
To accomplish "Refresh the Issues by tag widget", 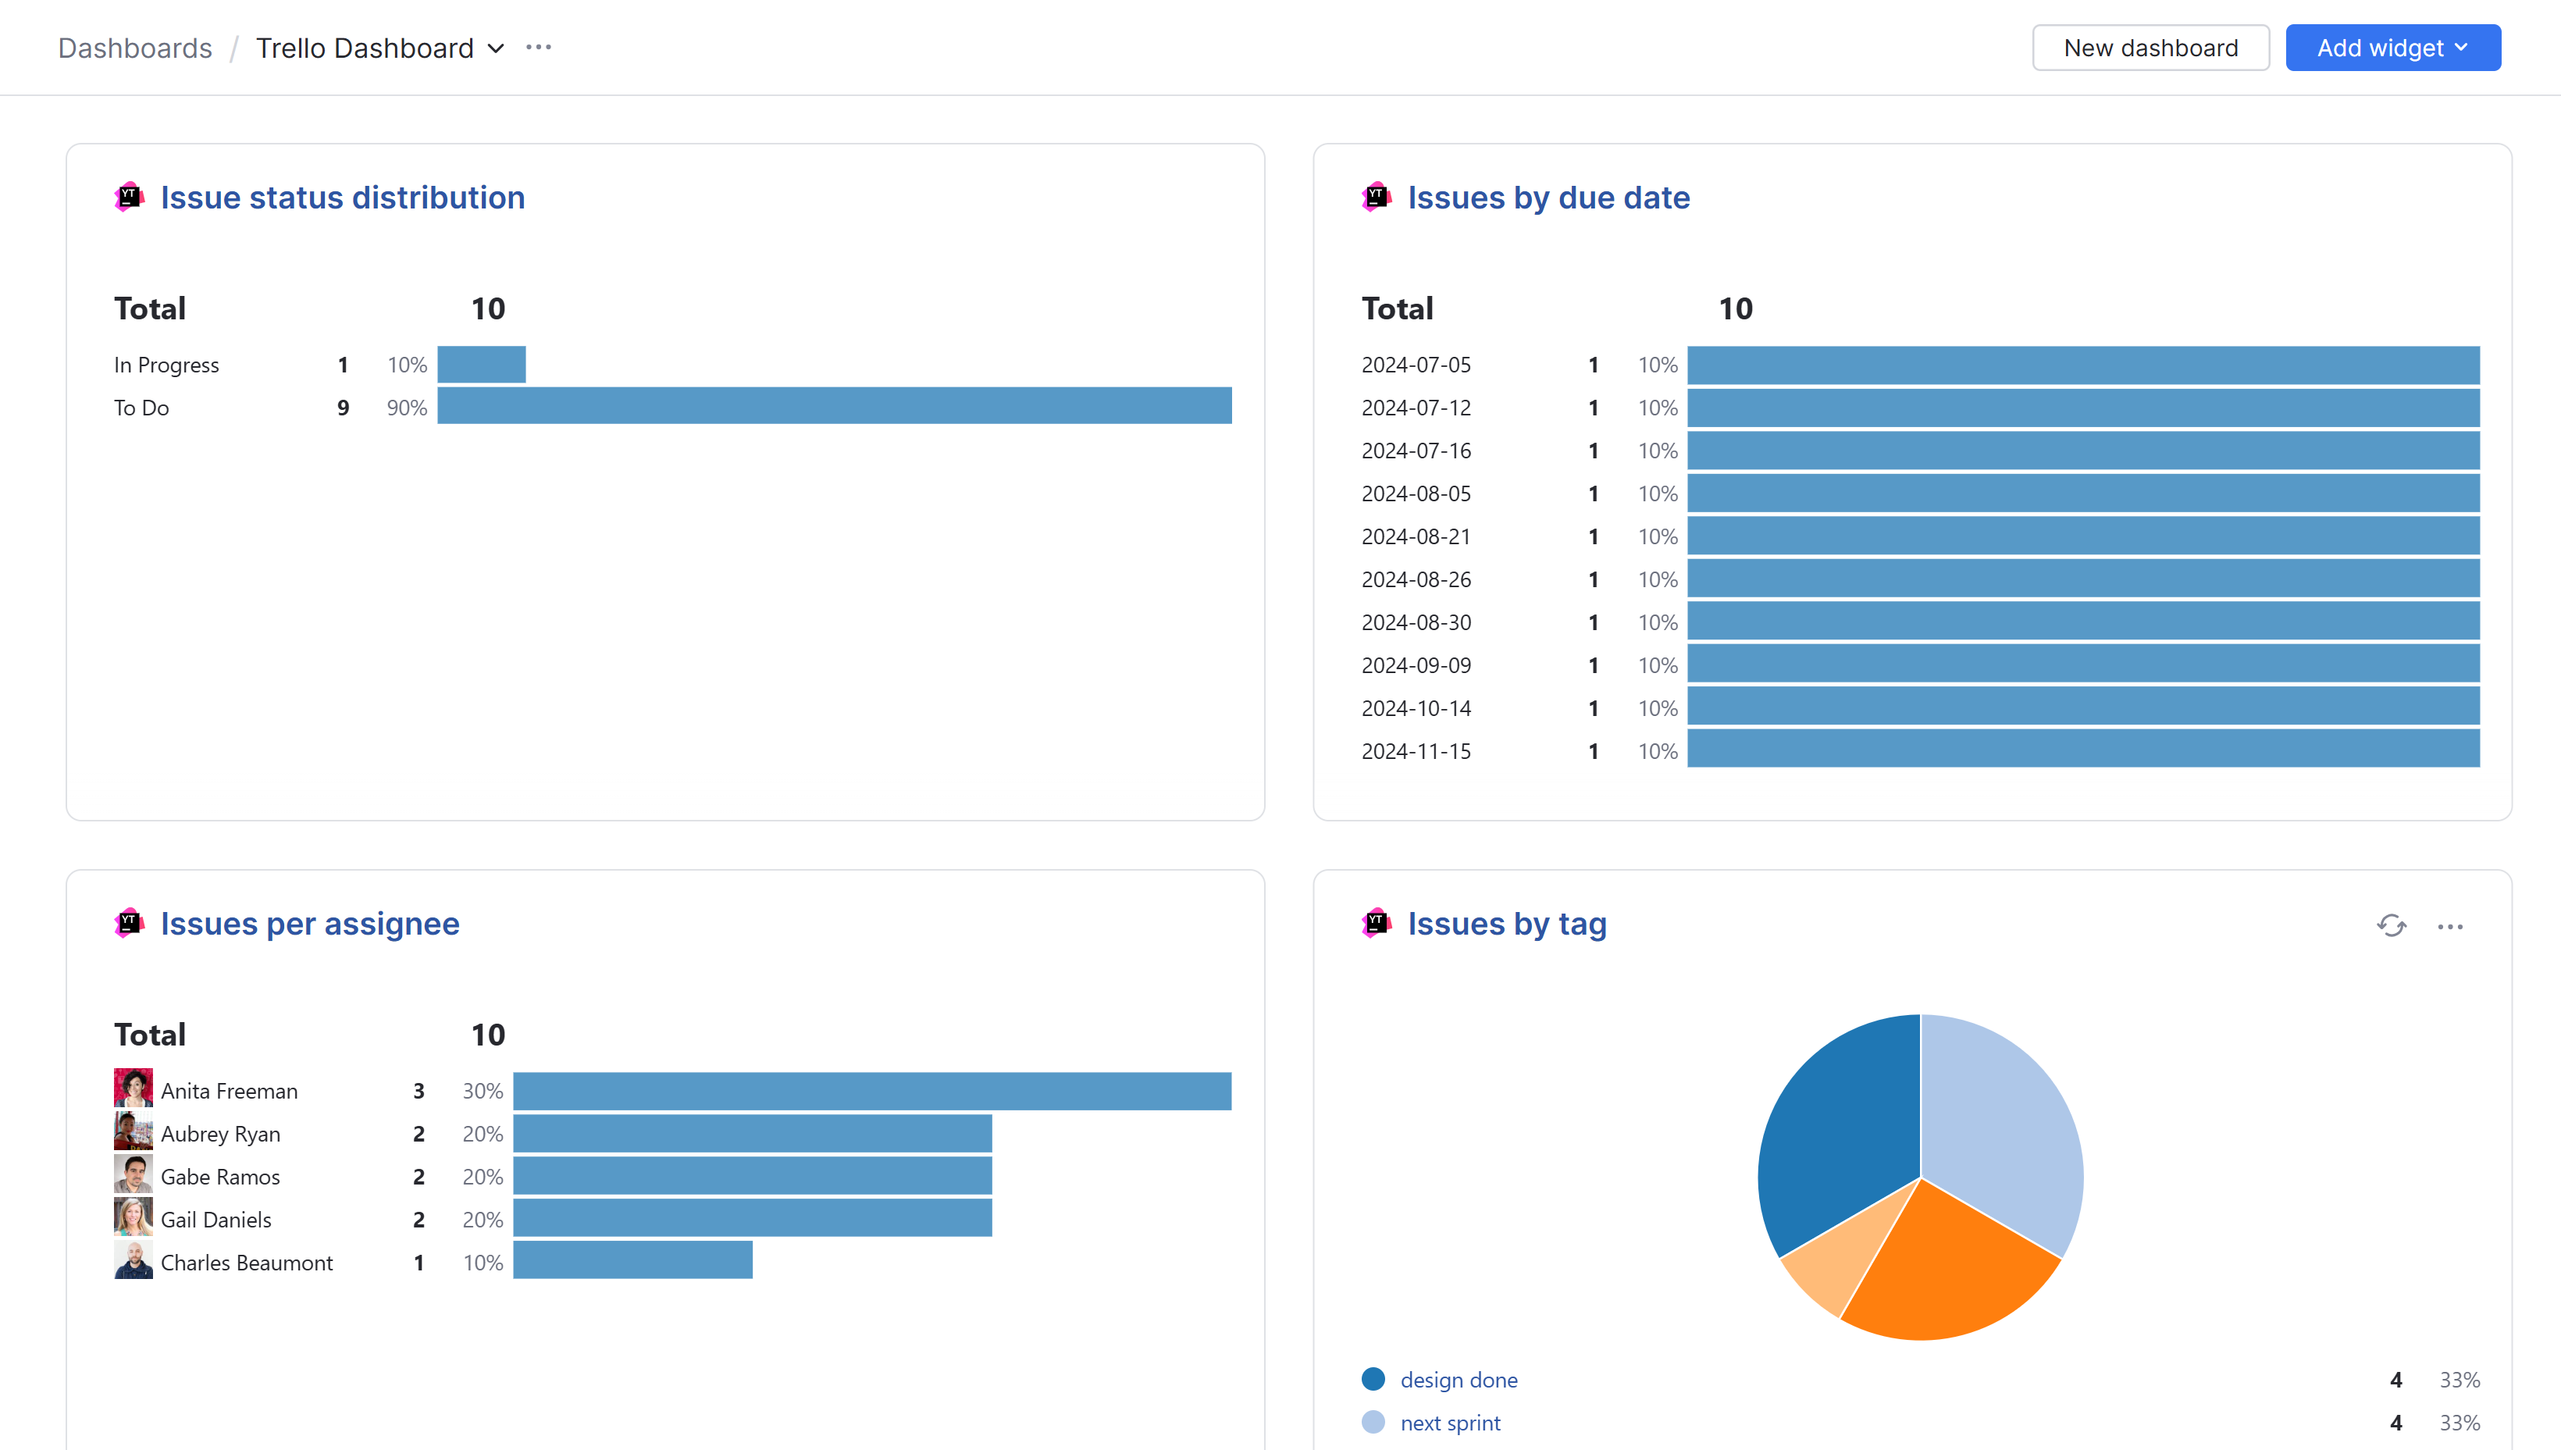I will pyautogui.click(x=2392, y=925).
